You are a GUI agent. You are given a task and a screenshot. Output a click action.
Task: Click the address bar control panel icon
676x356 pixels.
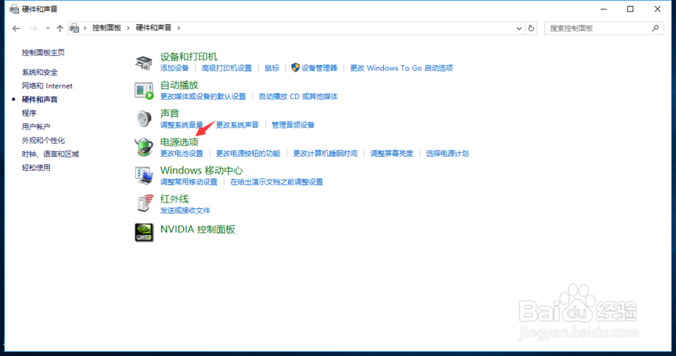pyautogui.click(x=74, y=28)
